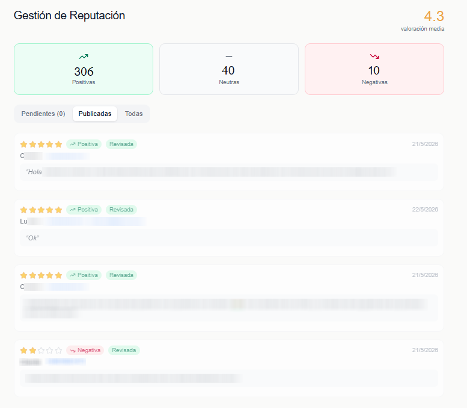Click the two-star rating on the Negativa review
Viewport: 467px width, 408px height.
click(41, 350)
